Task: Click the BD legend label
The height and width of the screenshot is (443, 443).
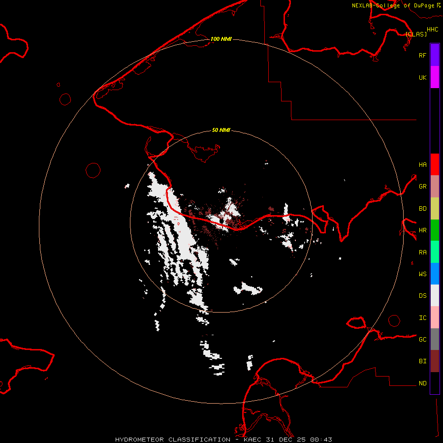Action: tap(422, 209)
